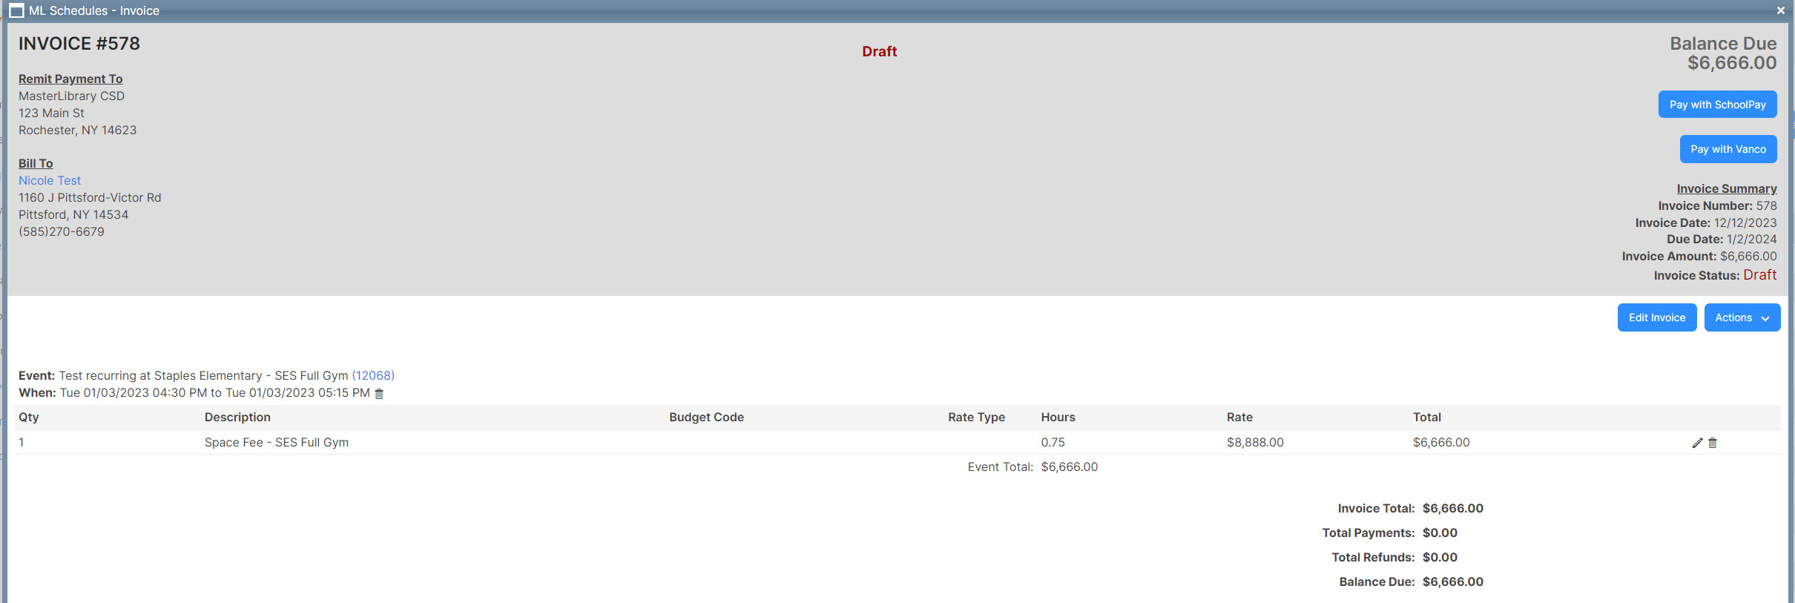Click the Invoice Date 12/12/2023 text

click(x=1706, y=223)
